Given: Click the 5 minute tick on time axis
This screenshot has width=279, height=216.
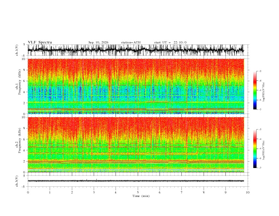Looking at the screenshot, I should pyautogui.click(x=138, y=192).
